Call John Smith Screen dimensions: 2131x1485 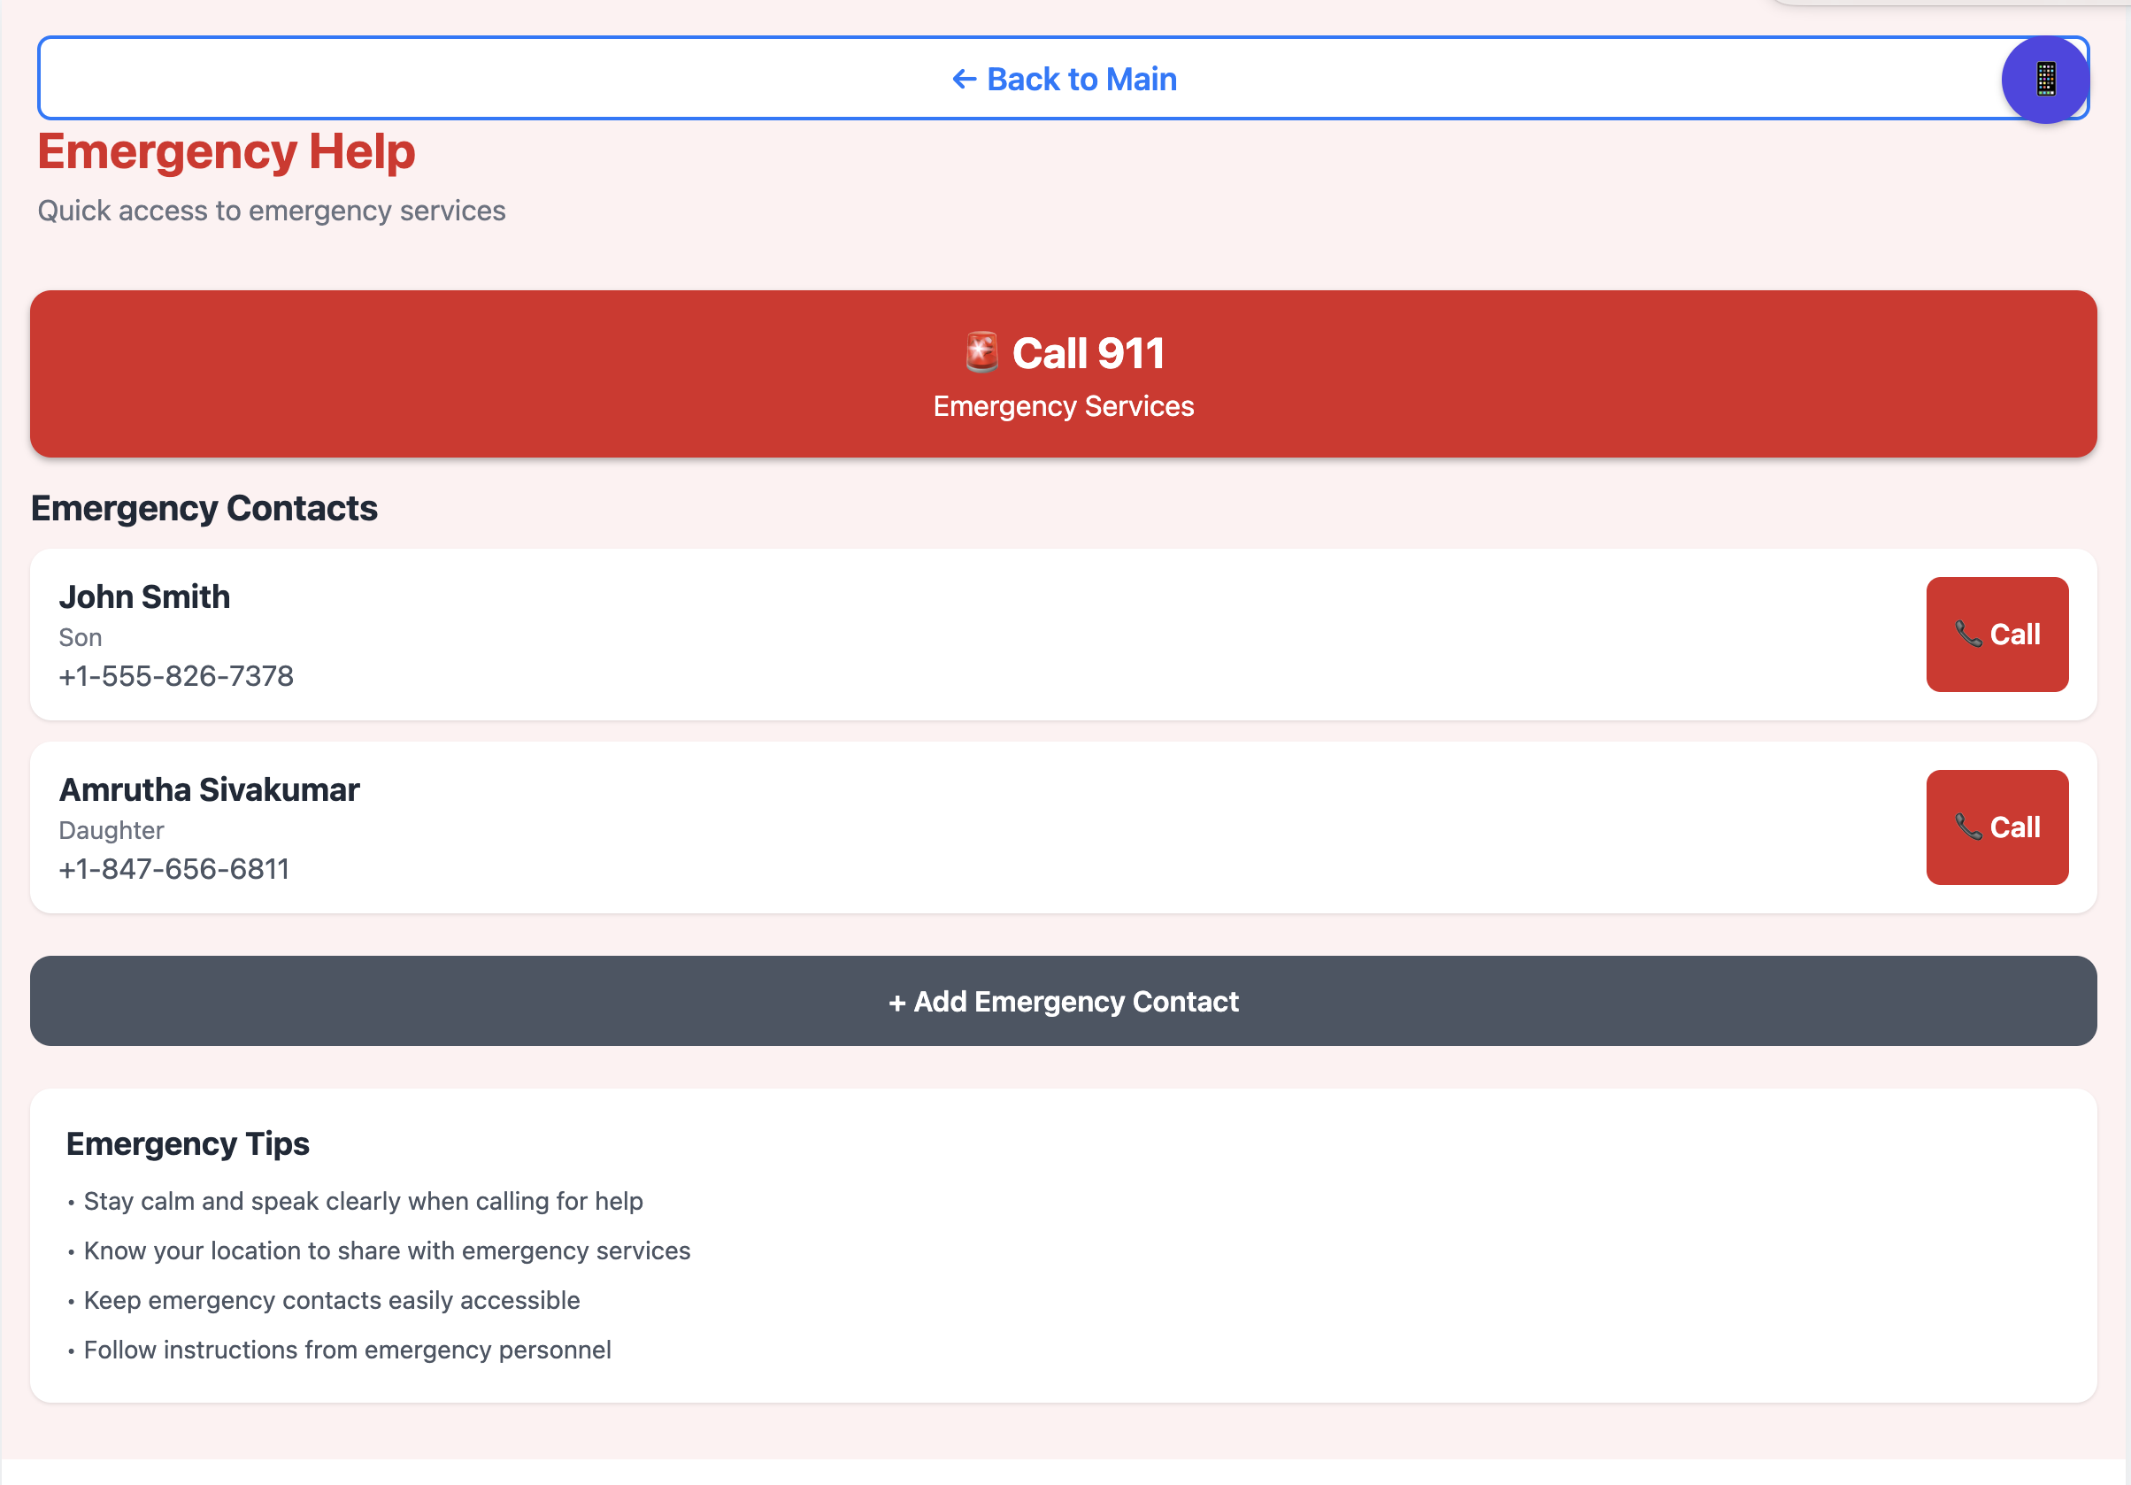[1996, 634]
